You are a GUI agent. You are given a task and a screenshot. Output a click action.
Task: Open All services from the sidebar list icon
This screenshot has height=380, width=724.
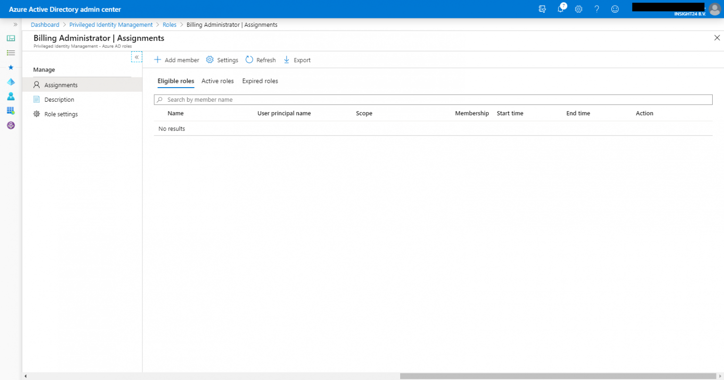coord(11,53)
